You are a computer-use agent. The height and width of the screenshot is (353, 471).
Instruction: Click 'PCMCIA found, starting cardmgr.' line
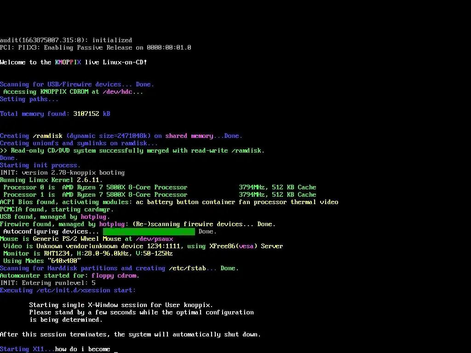click(x=57, y=210)
